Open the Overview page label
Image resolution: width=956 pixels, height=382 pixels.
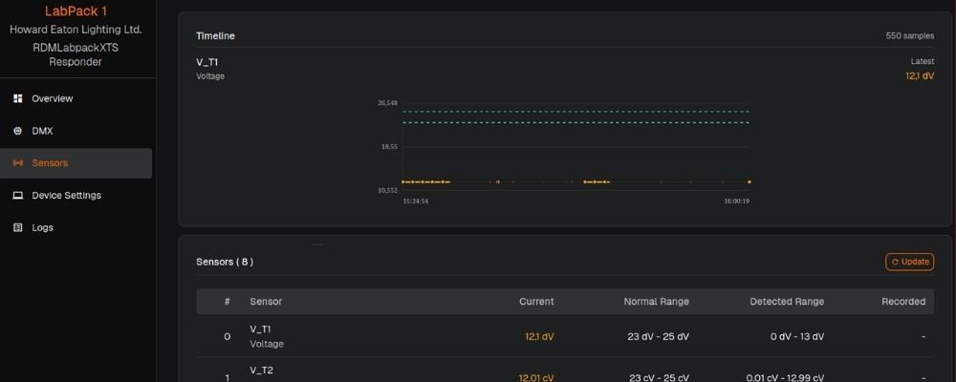pyautogui.click(x=53, y=98)
